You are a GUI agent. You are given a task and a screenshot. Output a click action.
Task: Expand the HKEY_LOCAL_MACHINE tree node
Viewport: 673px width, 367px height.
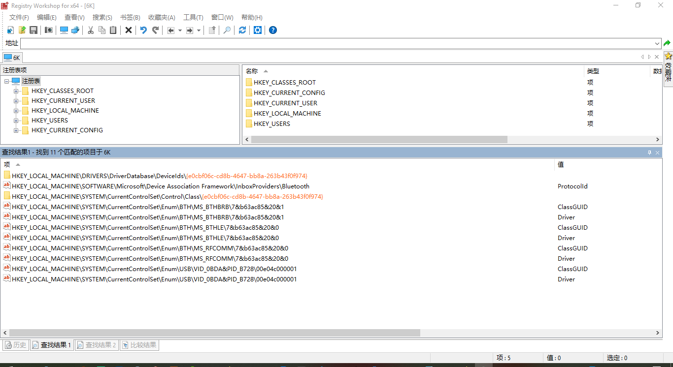coord(16,111)
